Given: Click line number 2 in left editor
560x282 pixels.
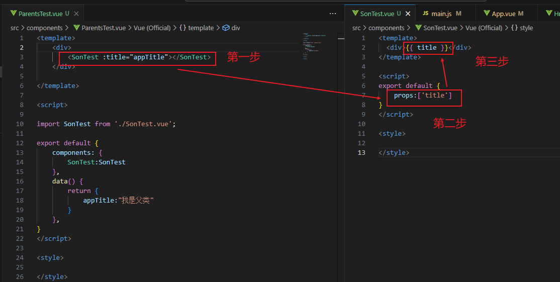Looking at the screenshot, I should (x=22, y=47).
